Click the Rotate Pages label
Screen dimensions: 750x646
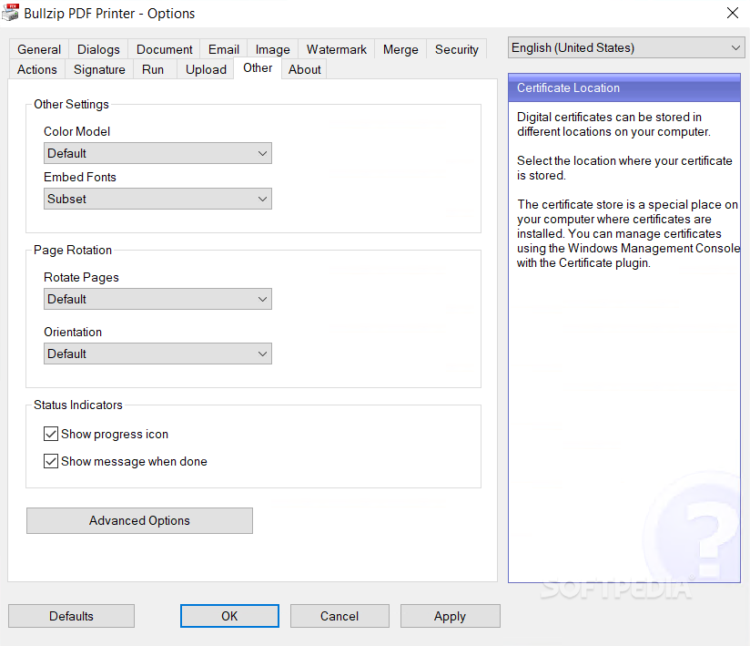point(81,277)
